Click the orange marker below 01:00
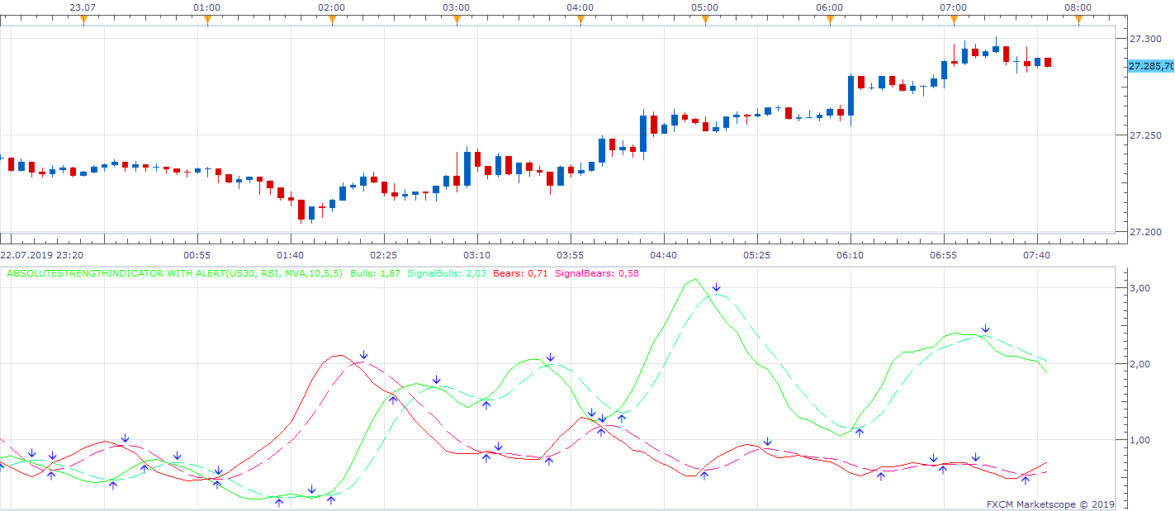 pos(207,21)
